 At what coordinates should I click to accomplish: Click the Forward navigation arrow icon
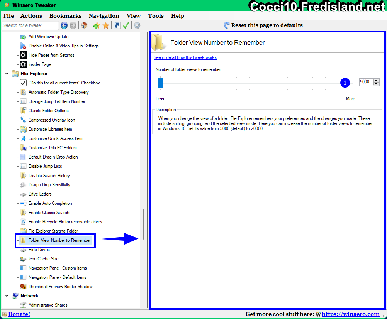pyautogui.click(x=73, y=25)
